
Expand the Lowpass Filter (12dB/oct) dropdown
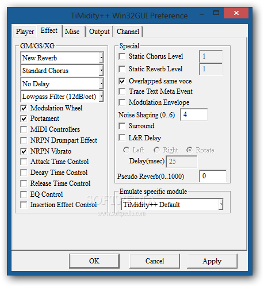click(62, 96)
